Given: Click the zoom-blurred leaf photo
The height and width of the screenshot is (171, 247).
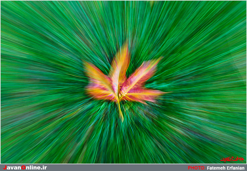Looking at the screenshot, I should point(124,82).
